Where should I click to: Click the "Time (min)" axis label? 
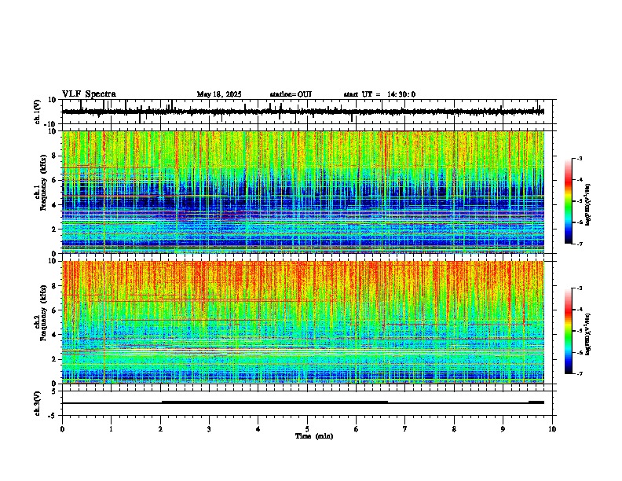tap(314, 436)
